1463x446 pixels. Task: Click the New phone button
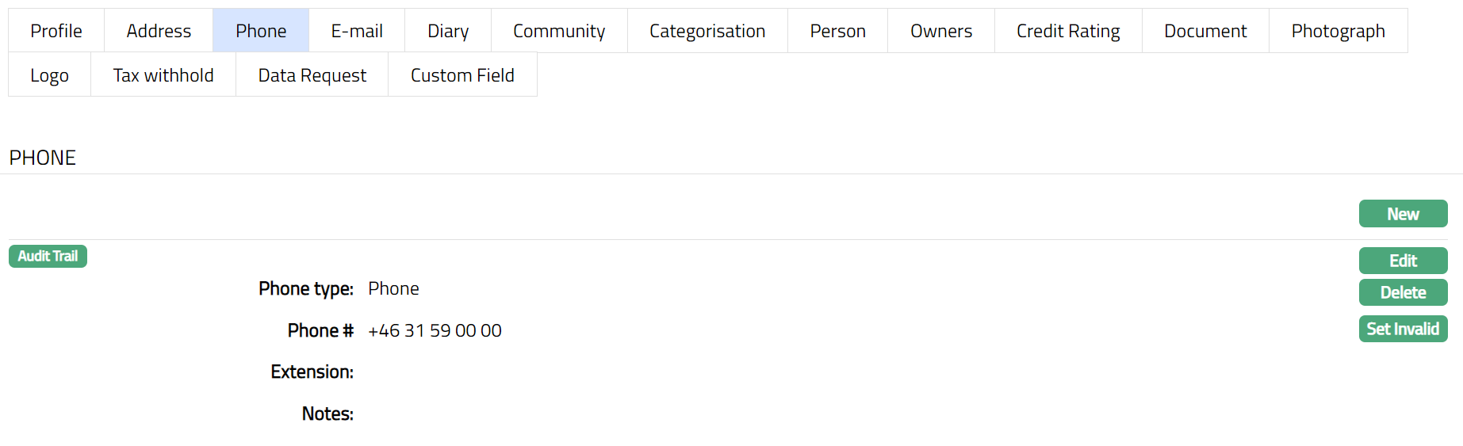click(x=1403, y=214)
